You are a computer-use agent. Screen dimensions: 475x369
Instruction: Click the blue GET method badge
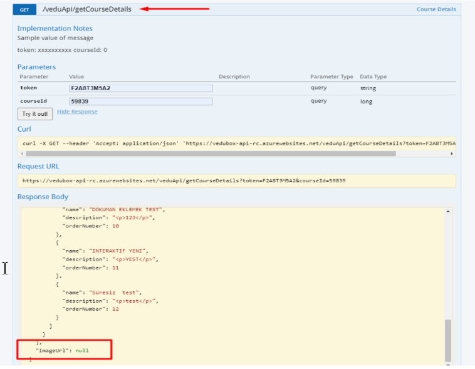(x=24, y=10)
